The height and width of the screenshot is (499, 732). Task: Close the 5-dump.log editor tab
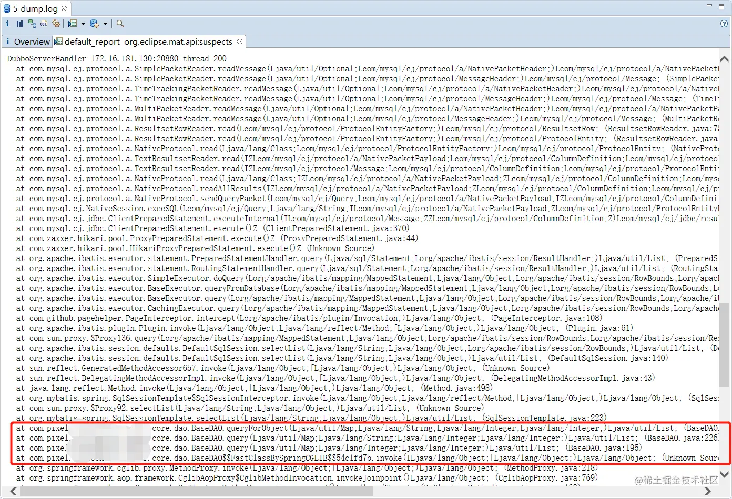coord(65,8)
